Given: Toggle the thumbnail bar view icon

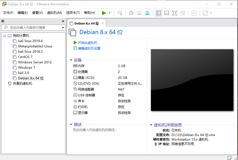Looking at the screenshot, I should click(167, 13).
